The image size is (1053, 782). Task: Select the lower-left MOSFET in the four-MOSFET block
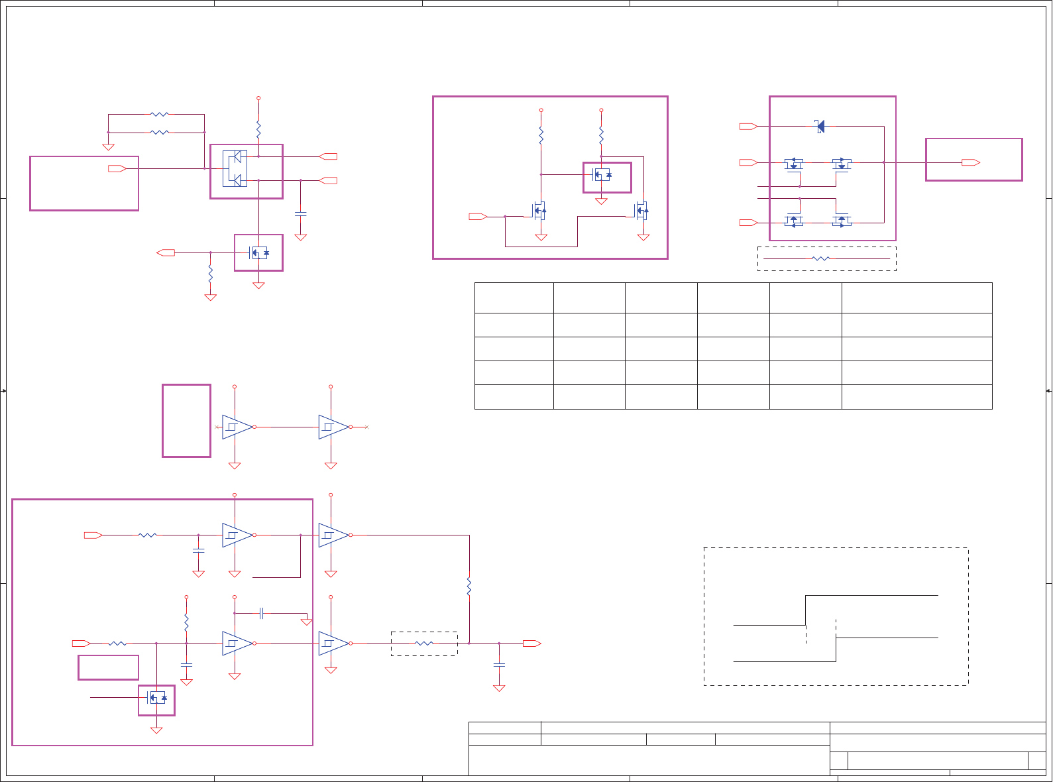click(793, 220)
